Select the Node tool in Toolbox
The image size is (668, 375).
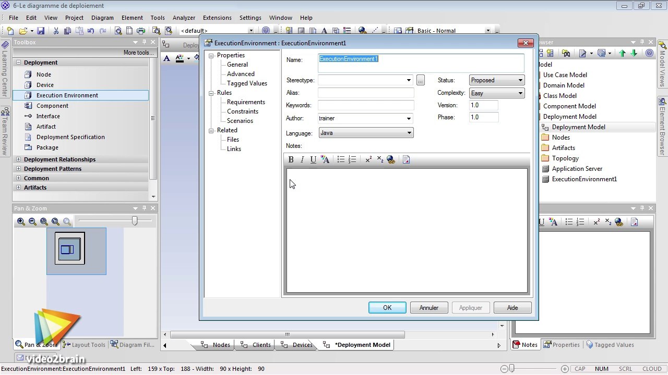coord(44,74)
